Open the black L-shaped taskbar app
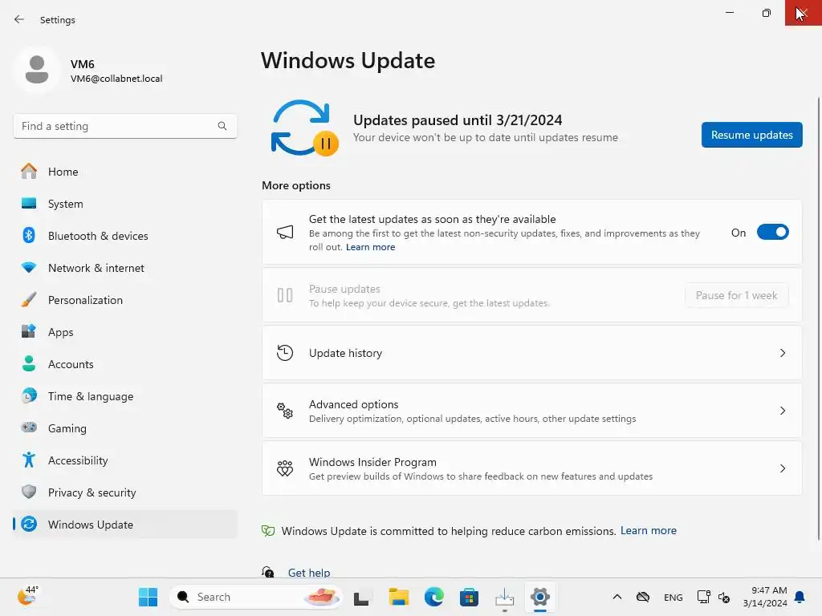Image resolution: width=822 pixels, height=616 pixels. (x=361, y=598)
